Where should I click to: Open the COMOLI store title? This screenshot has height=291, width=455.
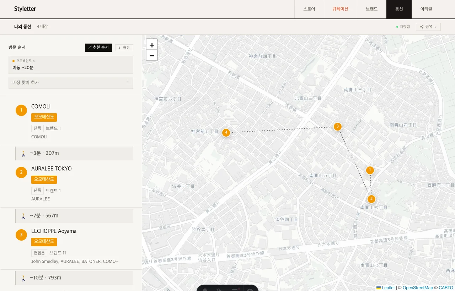(41, 106)
